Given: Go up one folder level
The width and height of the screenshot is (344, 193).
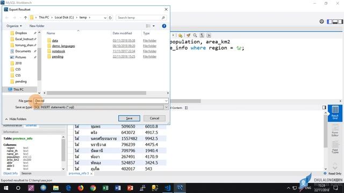Looking at the screenshot, I should tap(25, 18).
